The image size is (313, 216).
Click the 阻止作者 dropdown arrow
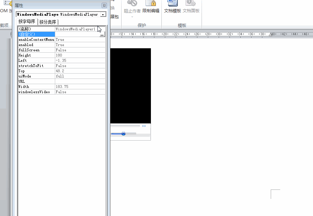132,17
